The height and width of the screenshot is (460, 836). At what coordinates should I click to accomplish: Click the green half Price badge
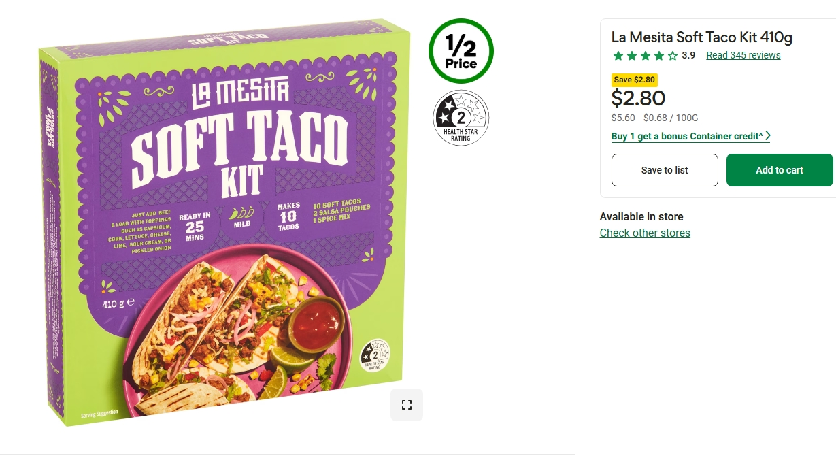pos(461,52)
